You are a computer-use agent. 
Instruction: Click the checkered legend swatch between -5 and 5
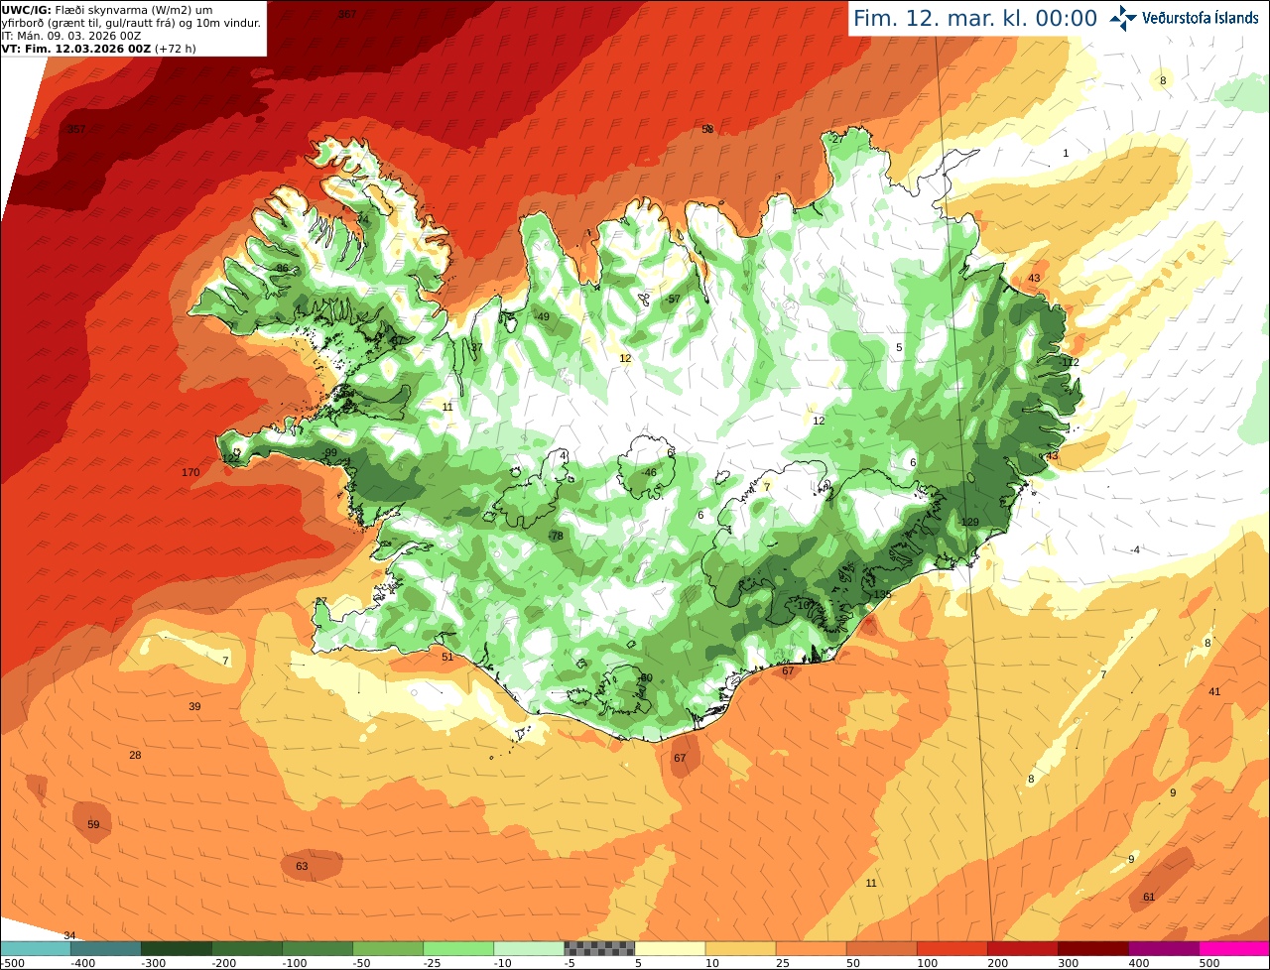pyautogui.click(x=599, y=949)
